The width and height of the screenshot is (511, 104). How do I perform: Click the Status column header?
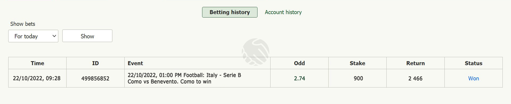point(473,63)
